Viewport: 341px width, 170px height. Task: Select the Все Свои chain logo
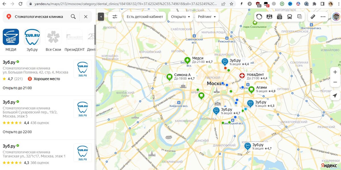[53, 37]
